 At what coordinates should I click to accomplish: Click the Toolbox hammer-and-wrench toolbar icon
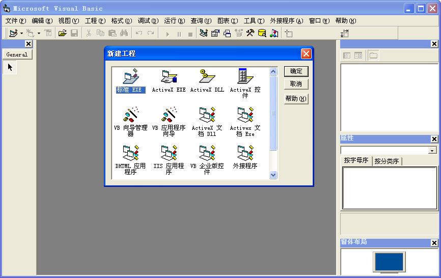pyautogui.click(x=250, y=34)
